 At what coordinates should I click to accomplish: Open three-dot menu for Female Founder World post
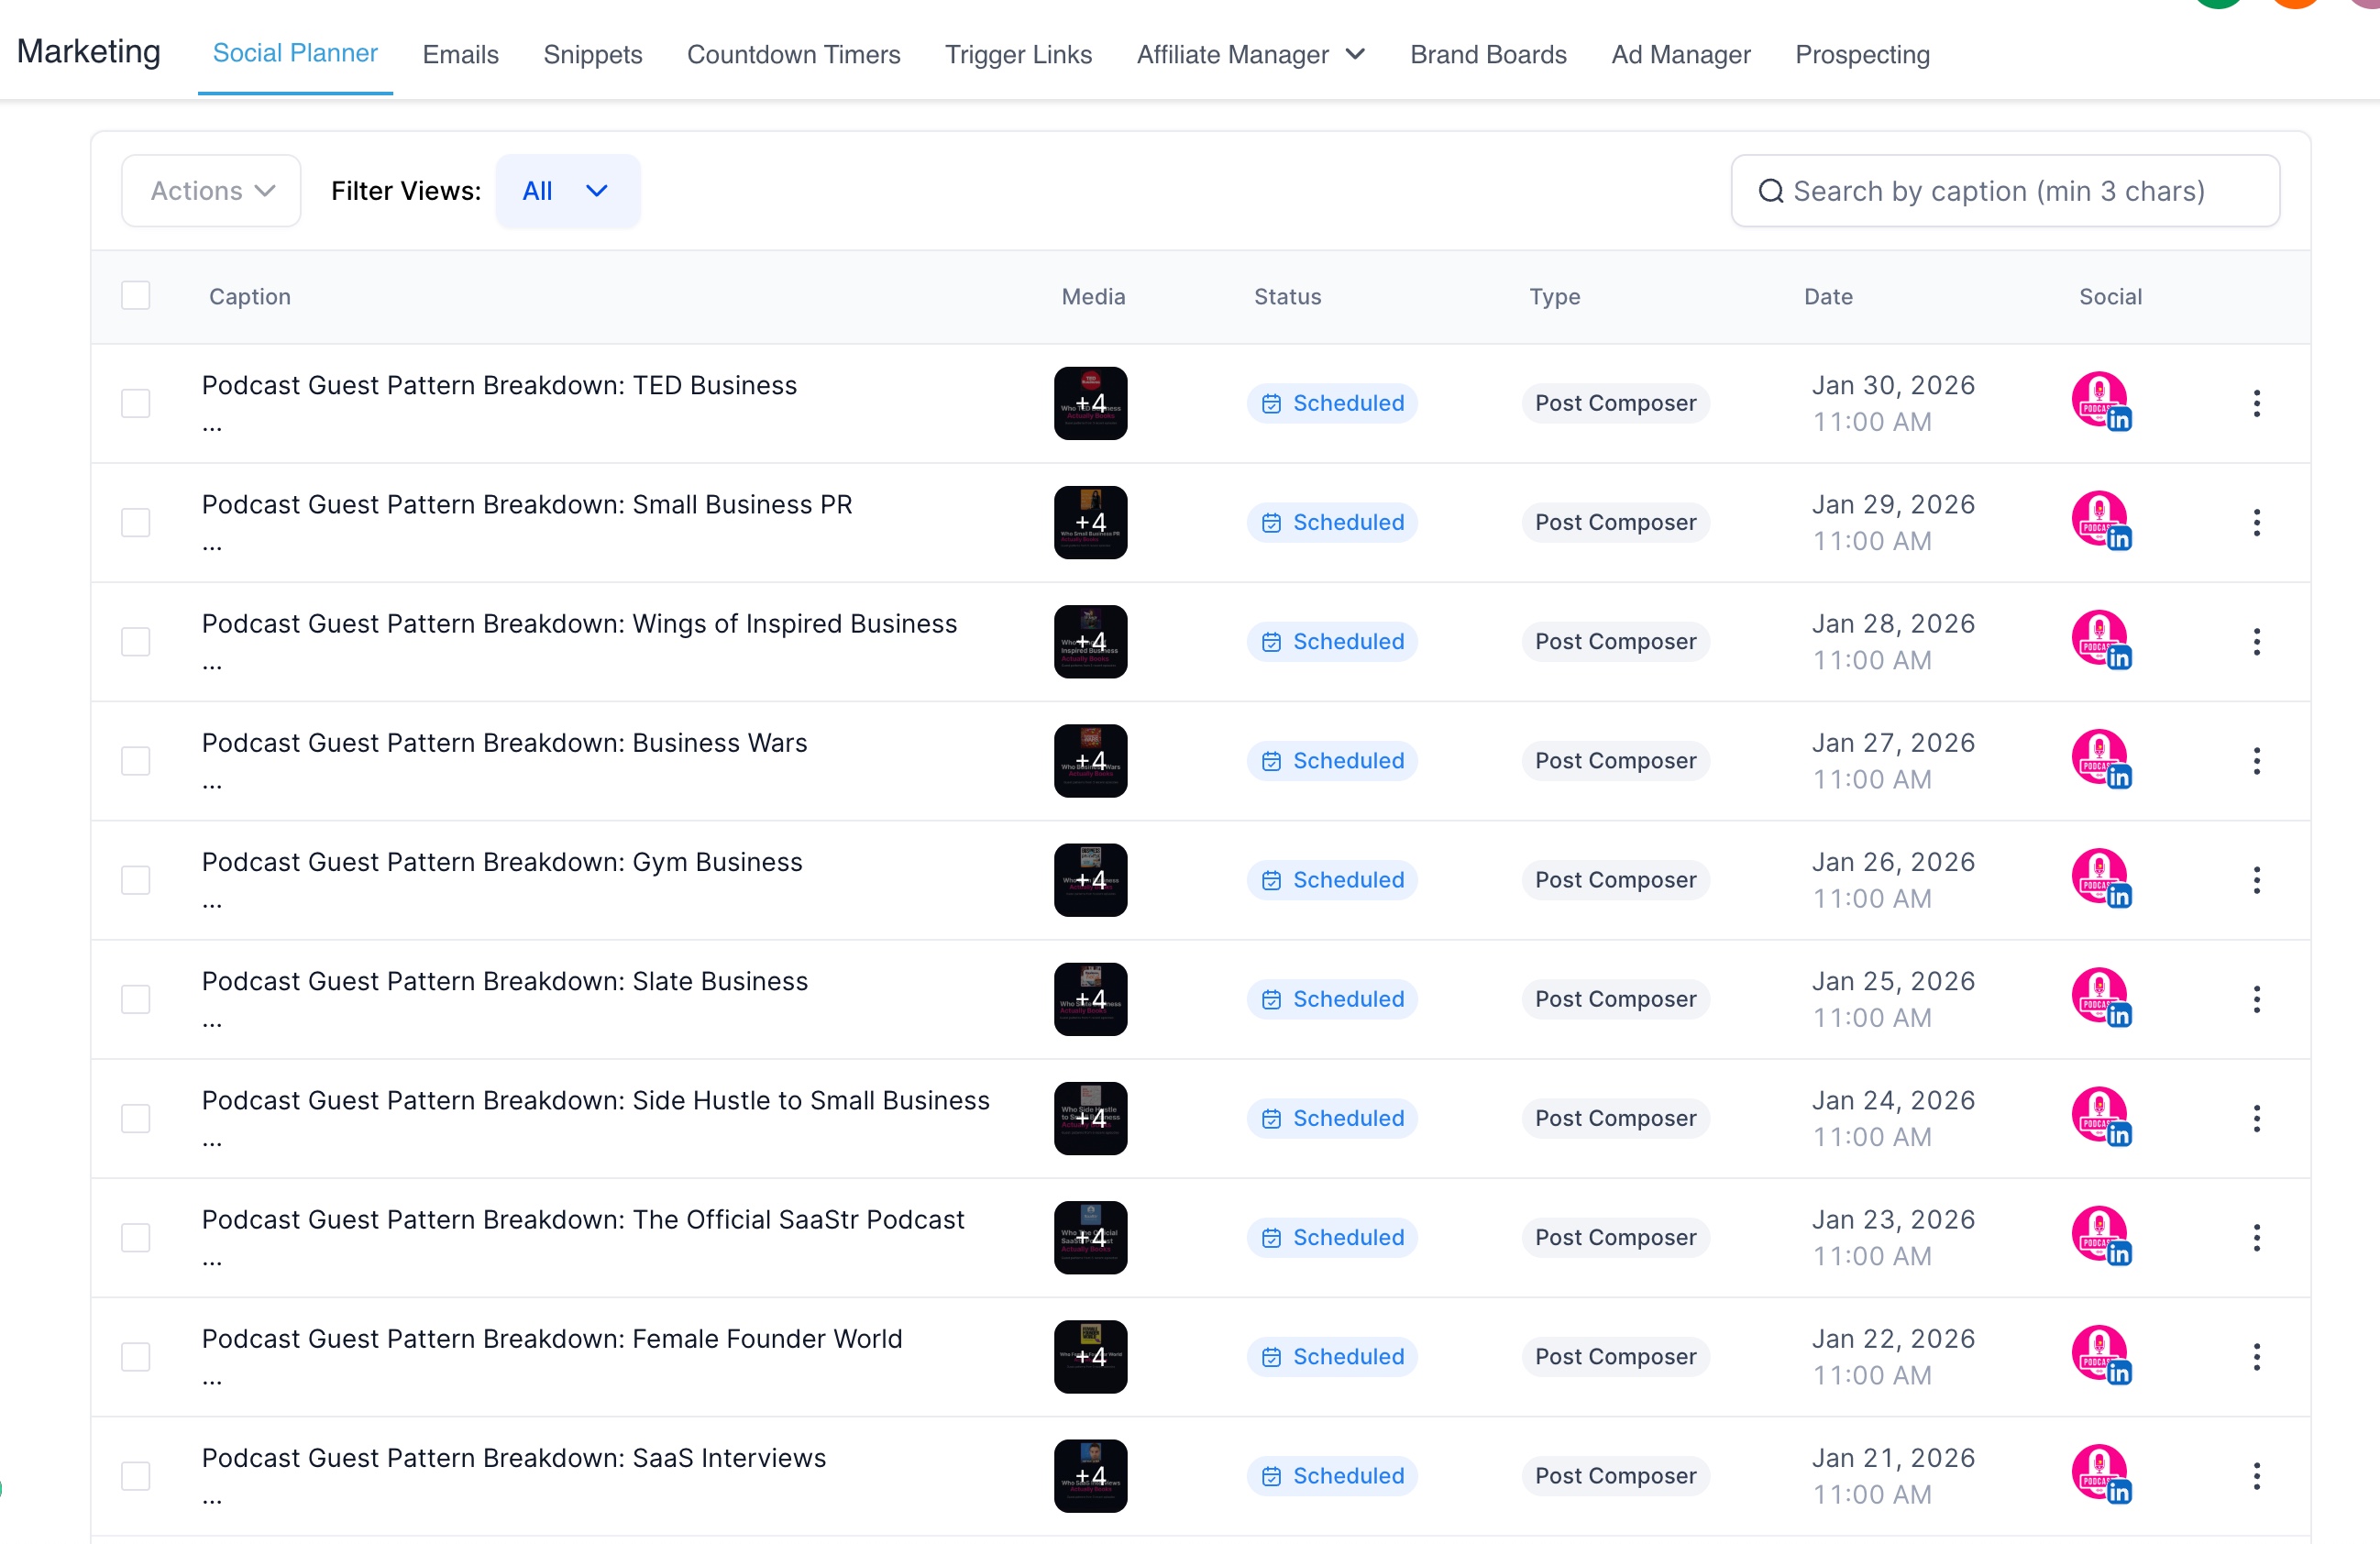(x=2256, y=1357)
